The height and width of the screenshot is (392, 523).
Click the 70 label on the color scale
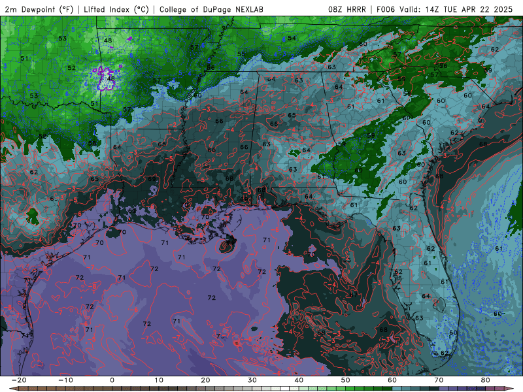pyautogui.click(x=439, y=380)
